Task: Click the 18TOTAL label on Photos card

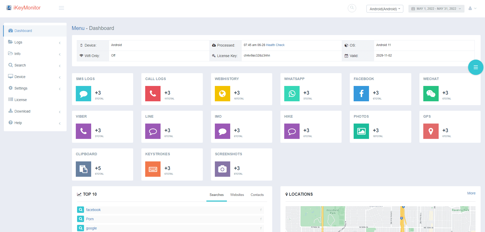Action: (x=378, y=136)
